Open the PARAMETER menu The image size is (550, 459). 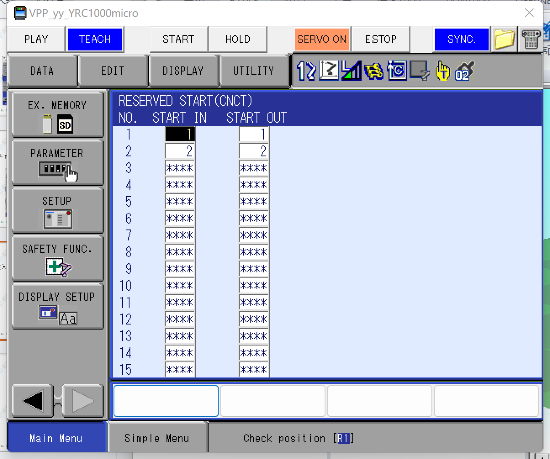pyautogui.click(x=58, y=162)
